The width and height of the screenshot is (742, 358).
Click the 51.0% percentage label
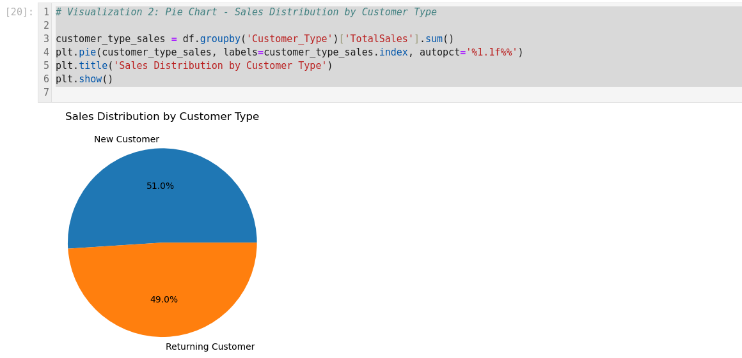click(160, 186)
